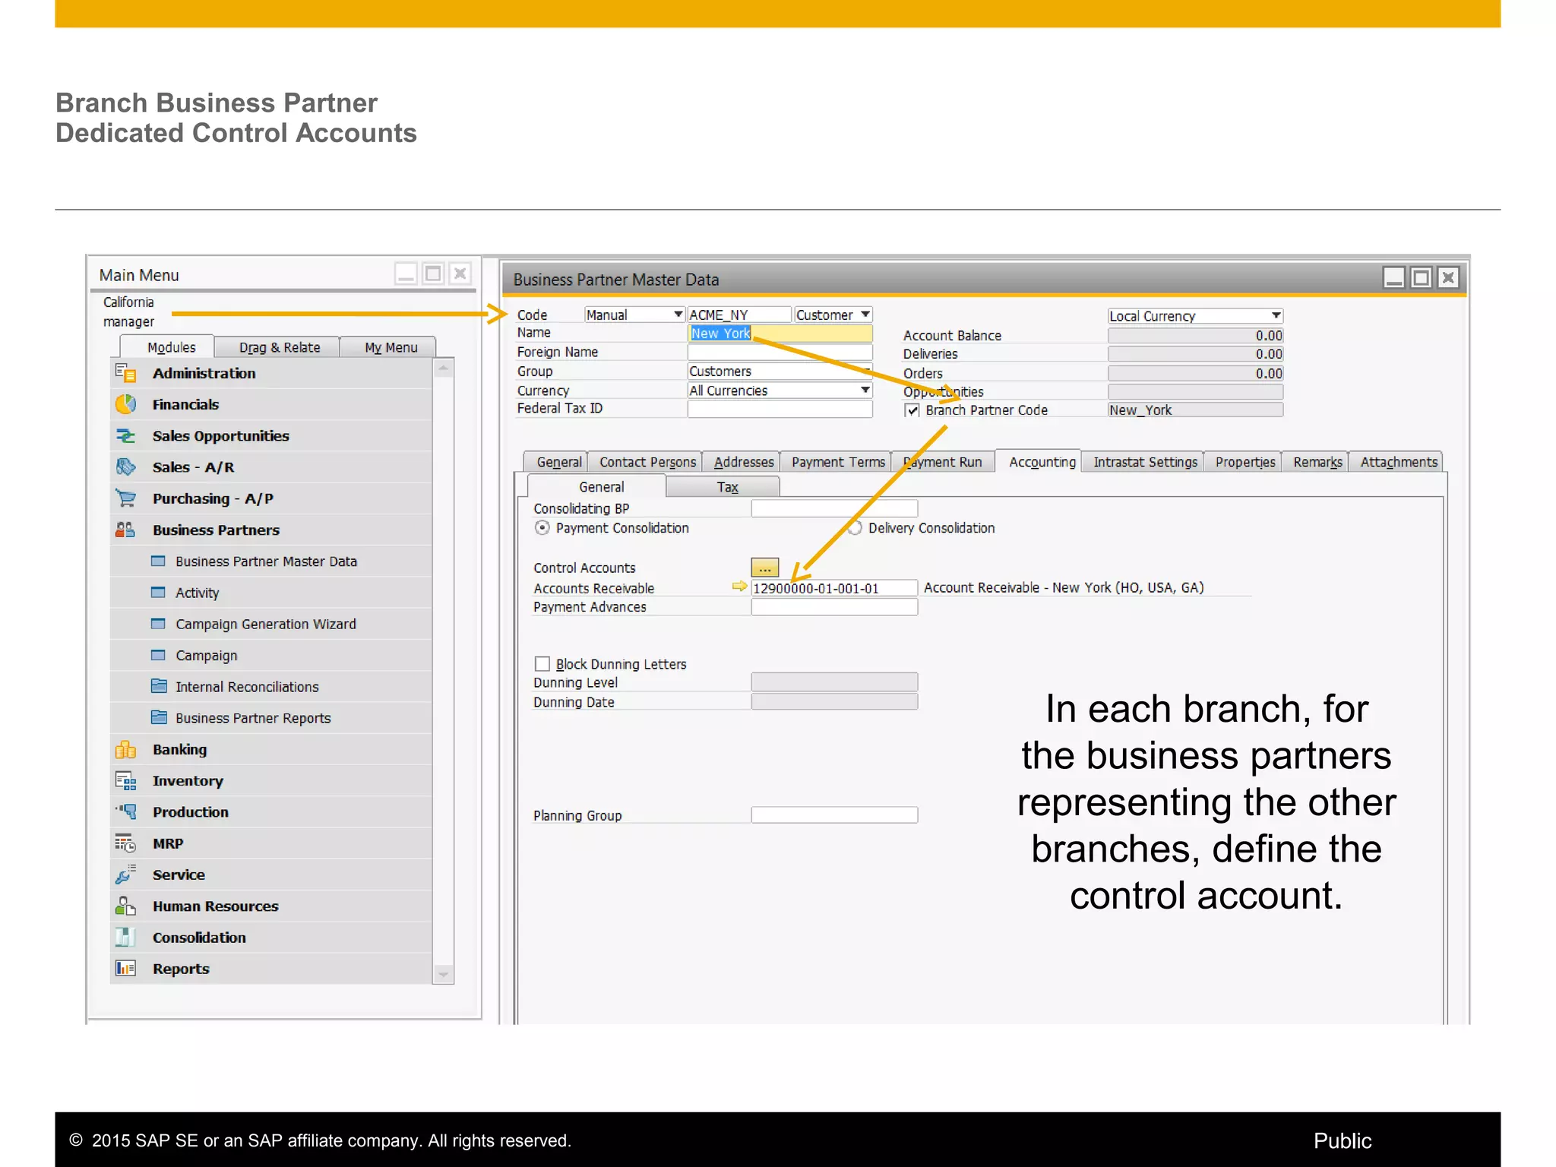
Task: Switch to the Drag & Relate tab
Action: 279,347
